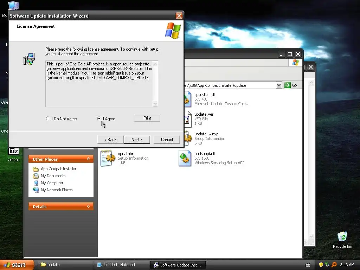Screen dimensions: 360x270
Task: Select the updspapi.dll file icon
Action: click(185, 158)
